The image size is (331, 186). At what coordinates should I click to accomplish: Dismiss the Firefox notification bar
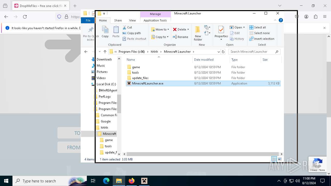coord(325,28)
